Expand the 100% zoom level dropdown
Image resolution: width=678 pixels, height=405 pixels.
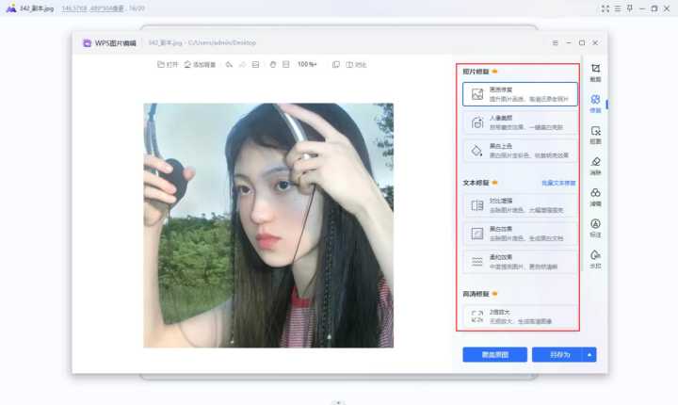pos(307,65)
